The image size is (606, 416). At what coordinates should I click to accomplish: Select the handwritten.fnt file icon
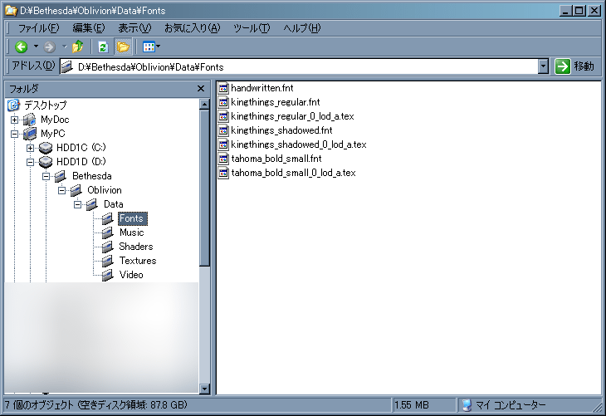click(x=223, y=88)
